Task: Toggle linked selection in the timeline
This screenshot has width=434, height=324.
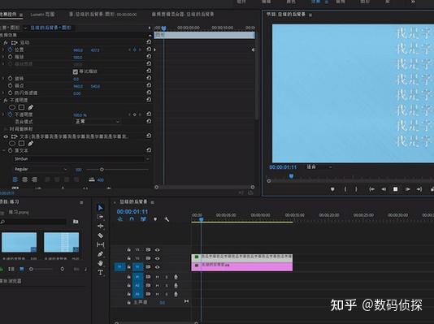Action: tap(143, 219)
